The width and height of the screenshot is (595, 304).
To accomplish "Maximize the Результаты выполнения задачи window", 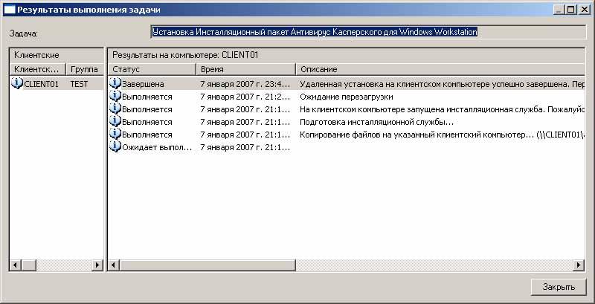I will pyautogui.click(x=570, y=10).
